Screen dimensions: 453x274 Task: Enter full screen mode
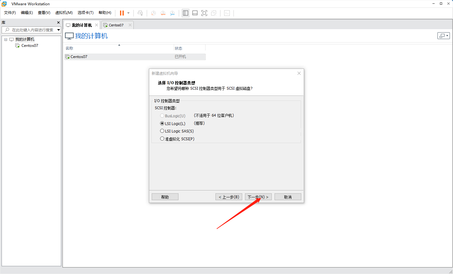[x=204, y=13]
